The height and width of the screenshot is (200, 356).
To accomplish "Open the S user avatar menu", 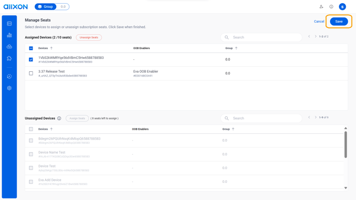I will click(342, 7).
